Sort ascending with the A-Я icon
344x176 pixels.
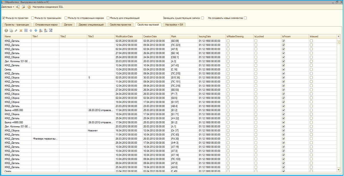(x=40, y=30)
